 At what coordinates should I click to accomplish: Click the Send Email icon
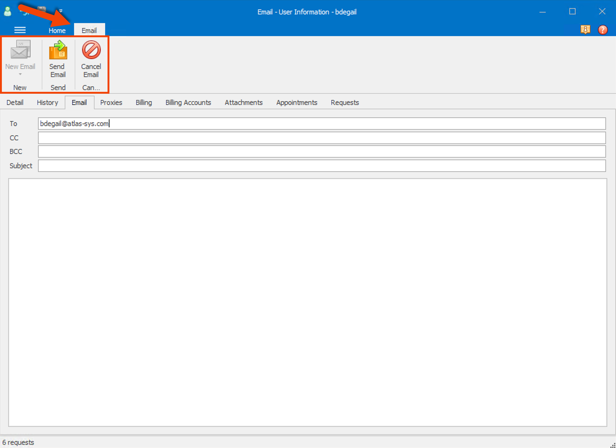[x=57, y=51]
